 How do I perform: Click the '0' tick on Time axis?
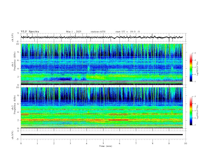[x=21, y=143]
